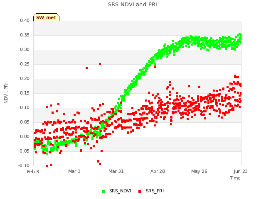This screenshot has width=266, height=199.
Task: Click the chart title 'SRS NDVI and PRI'
Action: click(133, 4)
